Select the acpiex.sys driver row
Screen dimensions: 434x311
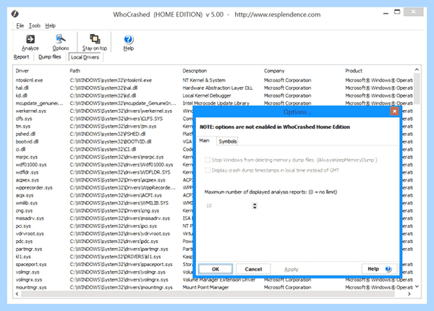click(x=103, y=180)
